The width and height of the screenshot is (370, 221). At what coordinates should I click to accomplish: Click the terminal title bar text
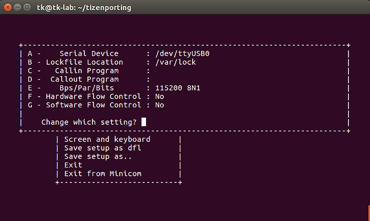click(x=84, y=8)
